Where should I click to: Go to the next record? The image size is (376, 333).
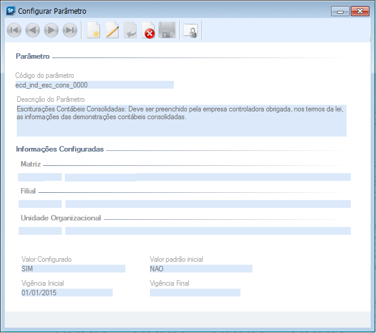[52, 30]
